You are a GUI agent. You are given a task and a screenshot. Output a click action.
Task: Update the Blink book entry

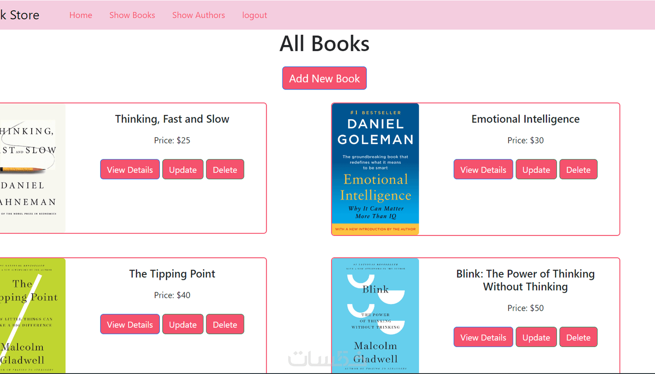[x=536, y=337]
